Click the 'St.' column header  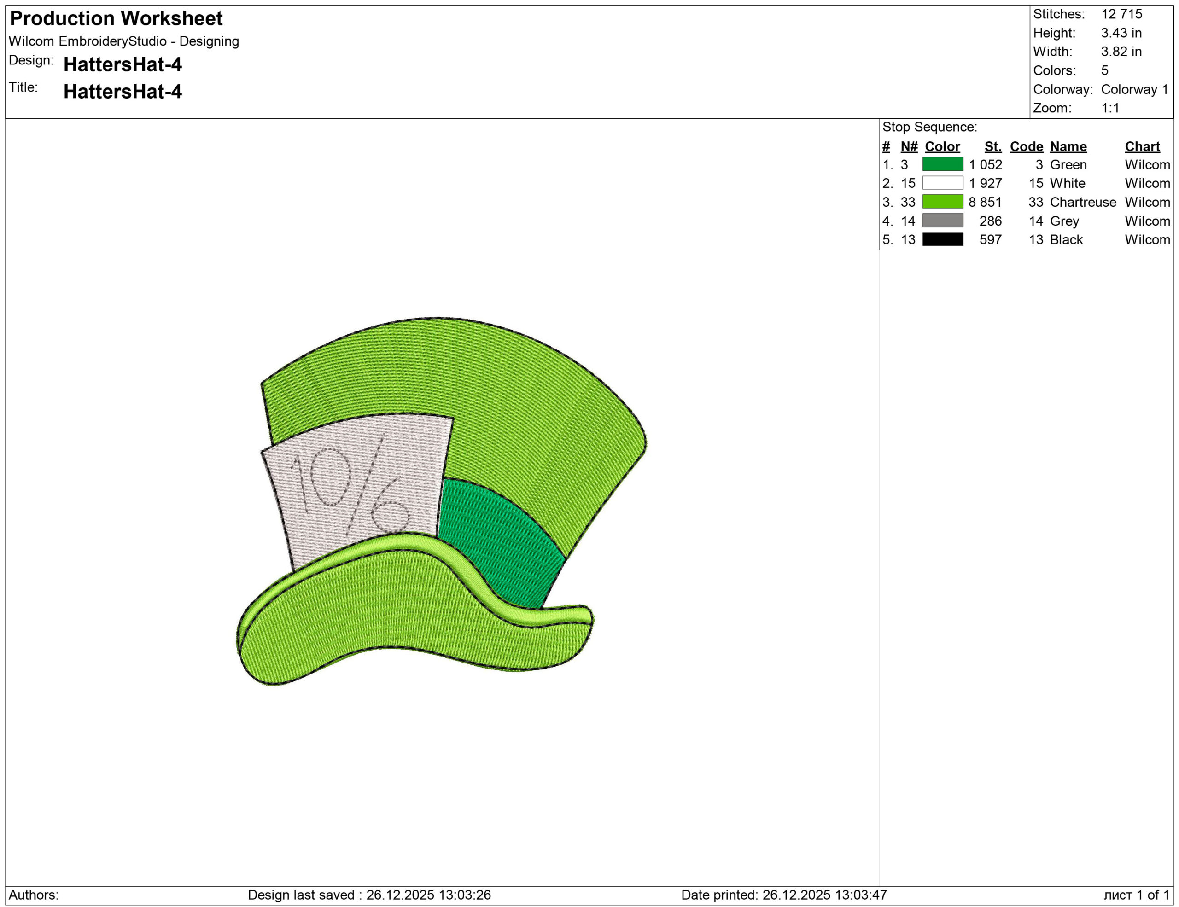pos(993,147)
